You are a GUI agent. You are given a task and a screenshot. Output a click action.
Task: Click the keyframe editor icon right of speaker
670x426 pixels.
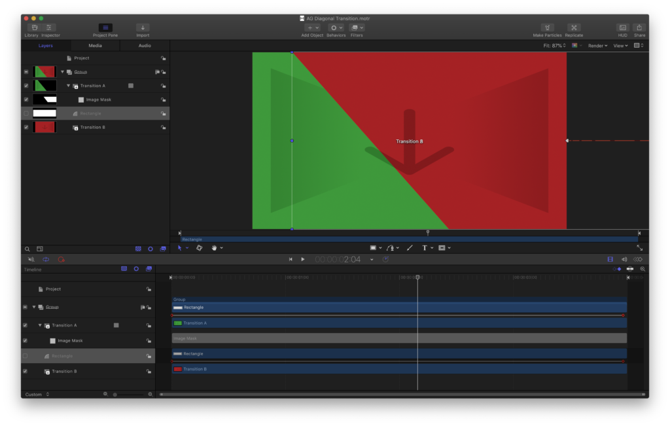point(638,259)
